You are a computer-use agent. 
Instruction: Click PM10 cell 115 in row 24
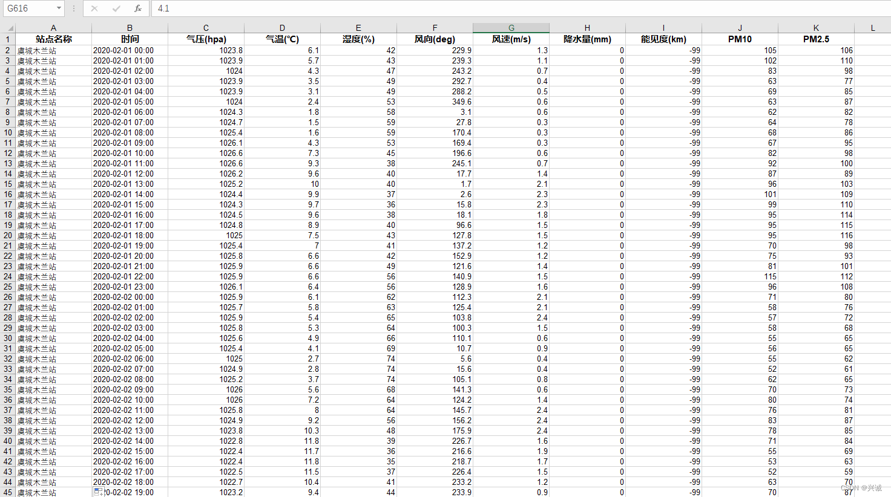click(x=740, y=276)
